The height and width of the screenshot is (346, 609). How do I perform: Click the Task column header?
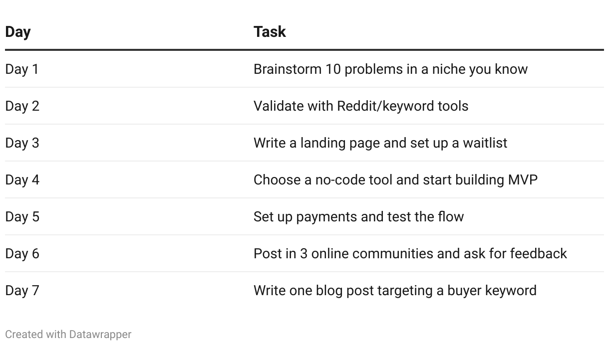pos(270,32)
